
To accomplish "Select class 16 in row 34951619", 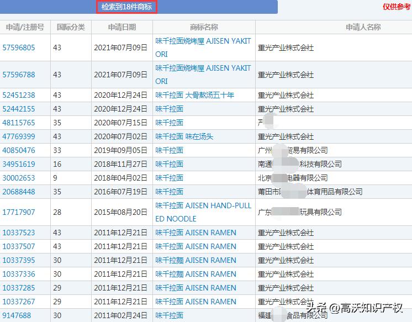I will (57, 164).
